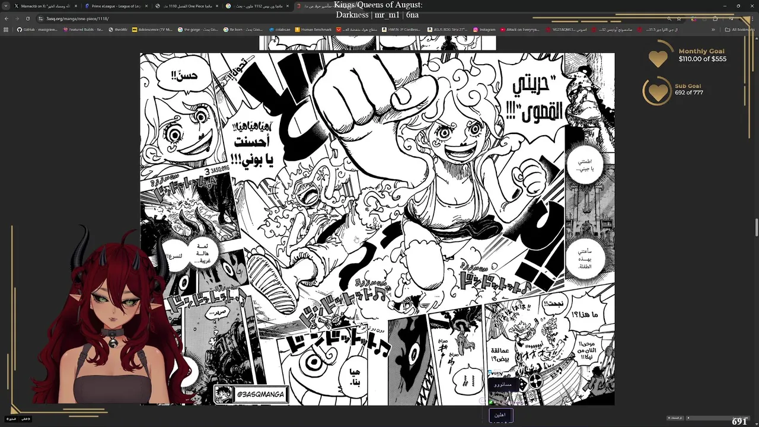The width and height of the screenshot is (759, 427).
Task: Bookmark this page with the star icon
Action: coord(679,18)
